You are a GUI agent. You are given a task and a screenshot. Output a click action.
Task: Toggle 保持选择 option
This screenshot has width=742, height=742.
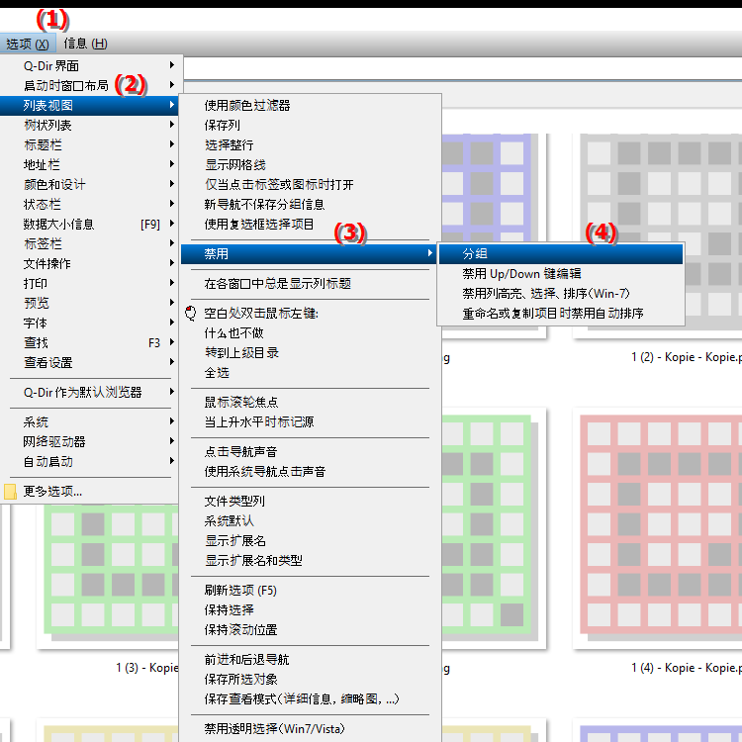[310, 610]
